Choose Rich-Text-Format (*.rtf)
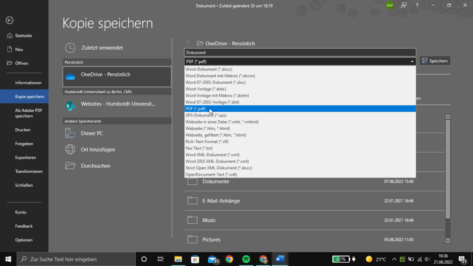473x266 pixels. tap(300, 142)
